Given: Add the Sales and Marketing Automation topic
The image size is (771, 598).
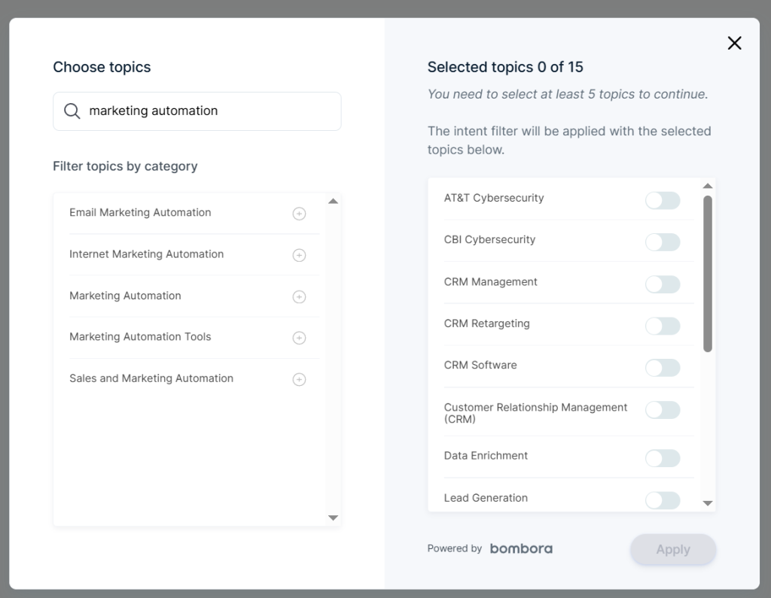Looking at the screenshot, I should 299,379.
